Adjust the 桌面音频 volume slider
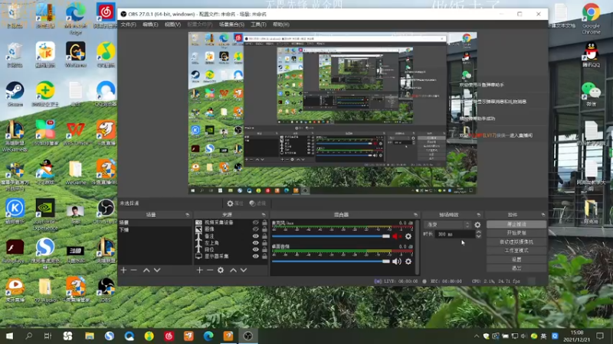 click(x=331, y=261)
